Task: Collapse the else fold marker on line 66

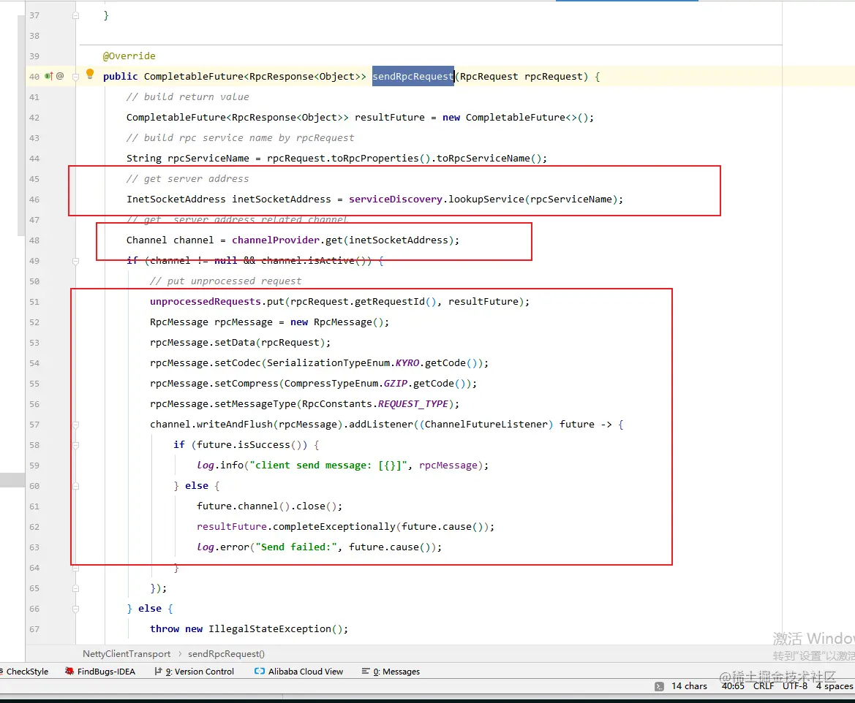Action: (76, 609)
